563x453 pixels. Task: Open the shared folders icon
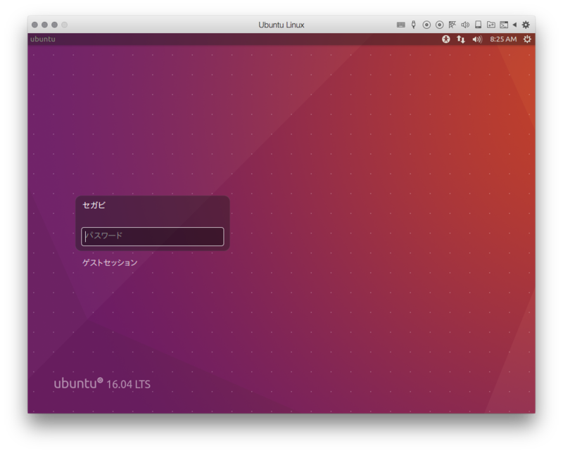coord(491,25)
